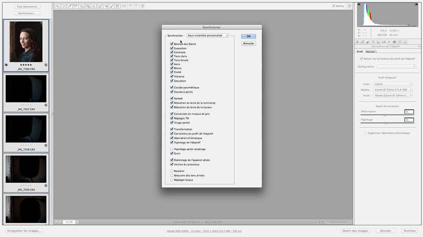Open the Detail panel icon

click(368, 42)
